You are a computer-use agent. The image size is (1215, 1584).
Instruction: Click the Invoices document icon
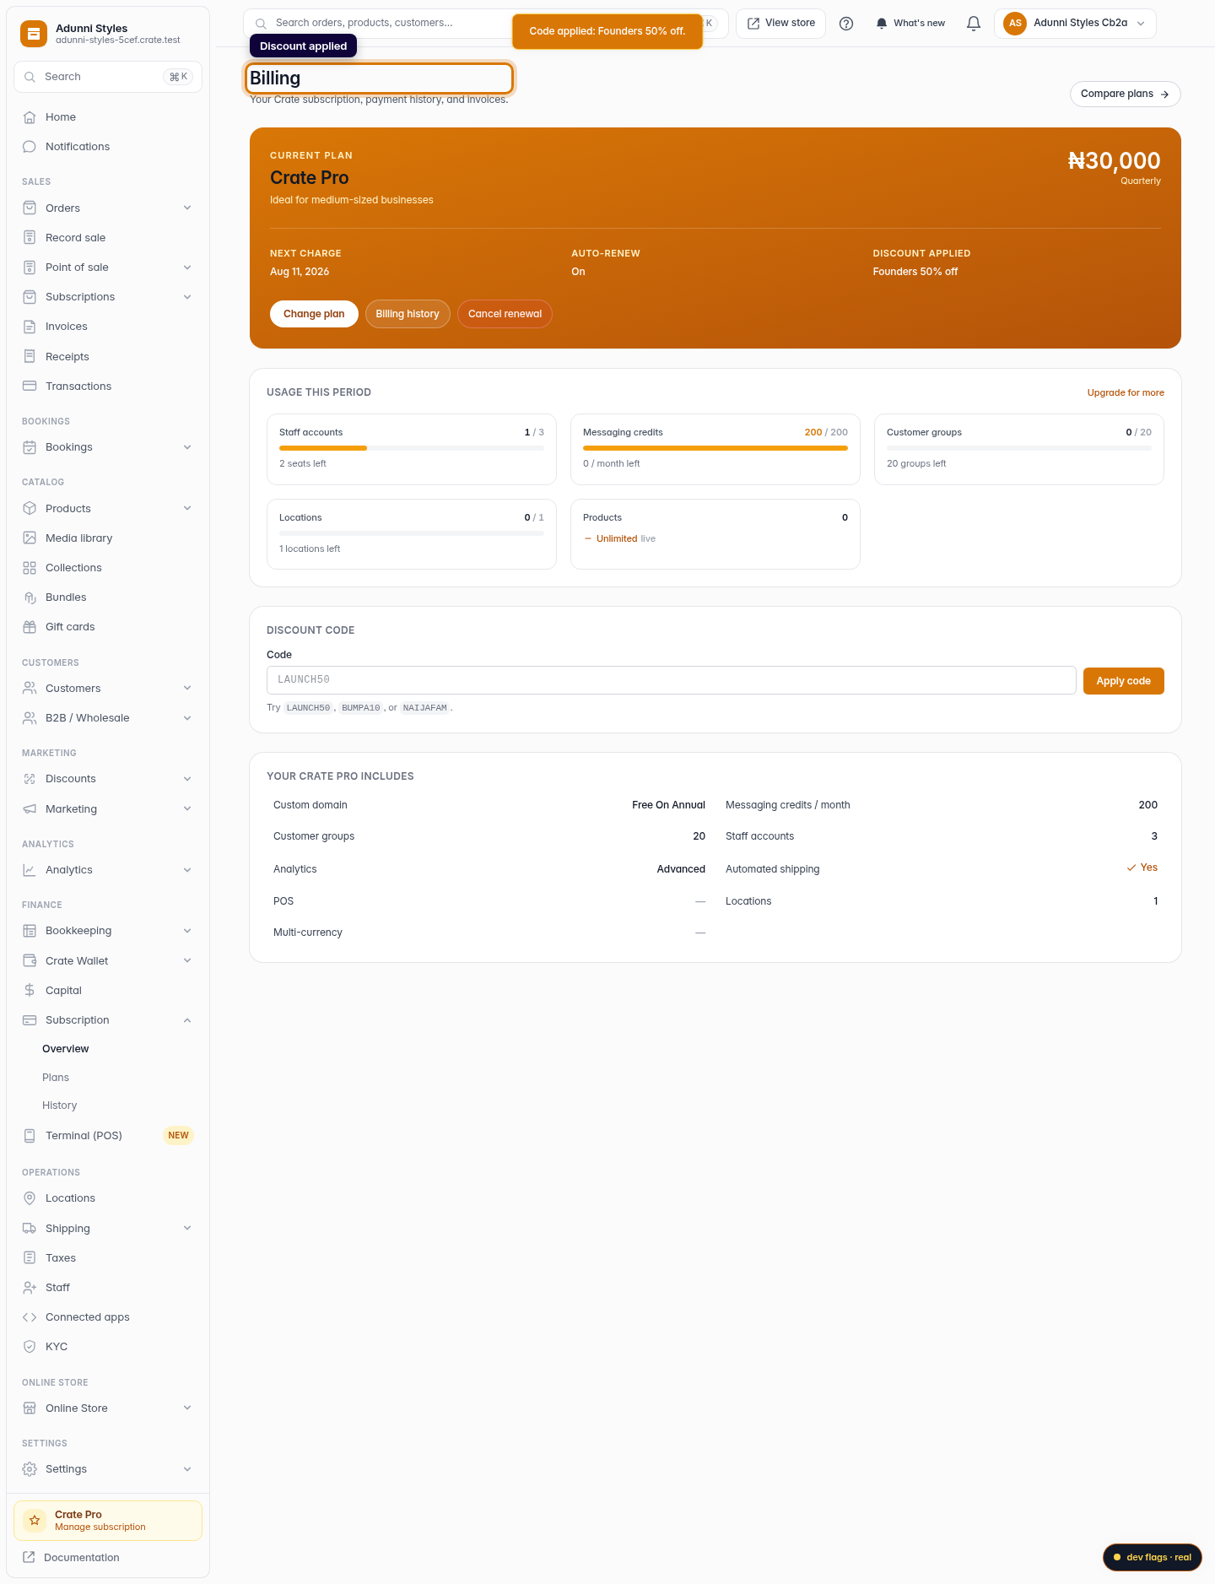click(30, 327)
